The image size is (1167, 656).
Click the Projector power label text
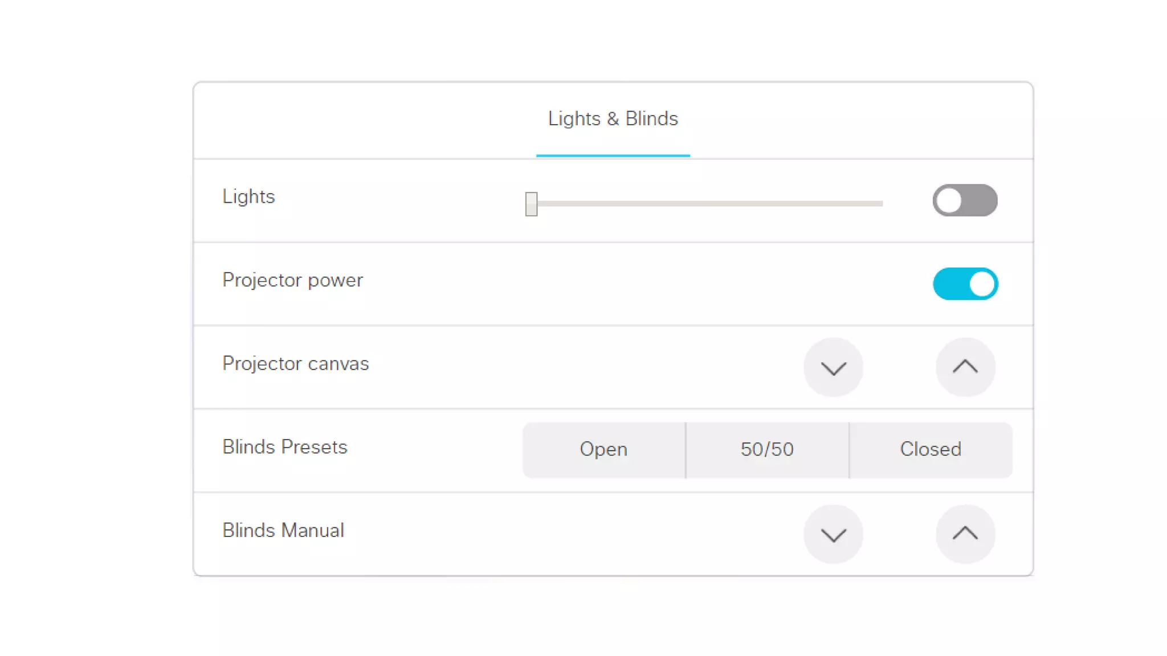[x=292, y=280]
